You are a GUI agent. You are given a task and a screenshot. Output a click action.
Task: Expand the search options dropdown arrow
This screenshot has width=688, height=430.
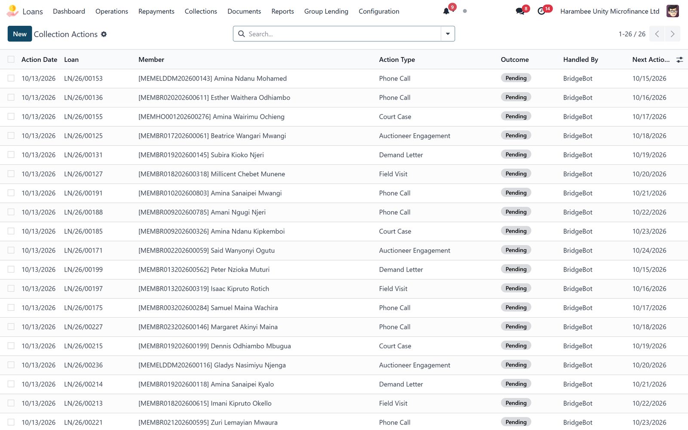(x=448, y=34)
